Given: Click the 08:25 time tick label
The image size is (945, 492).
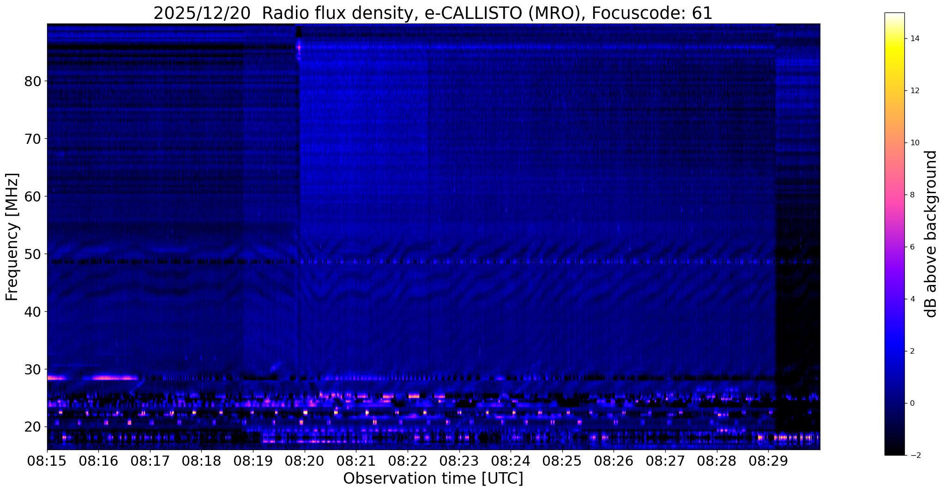Looking at the screenshot, I should click(x=562, y=461).
